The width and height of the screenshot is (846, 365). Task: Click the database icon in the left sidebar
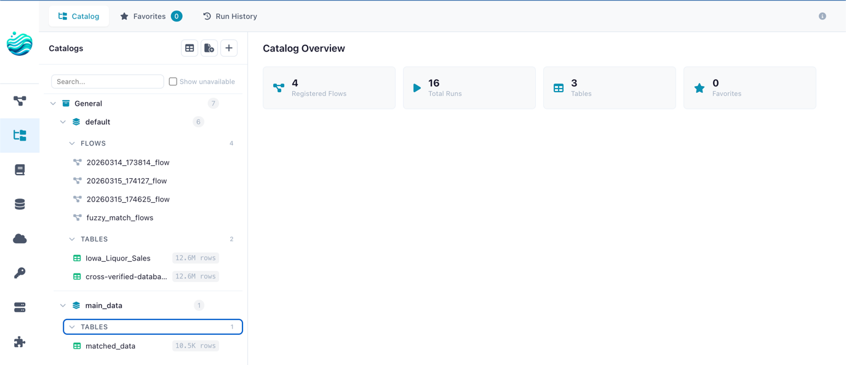[20, 204]
